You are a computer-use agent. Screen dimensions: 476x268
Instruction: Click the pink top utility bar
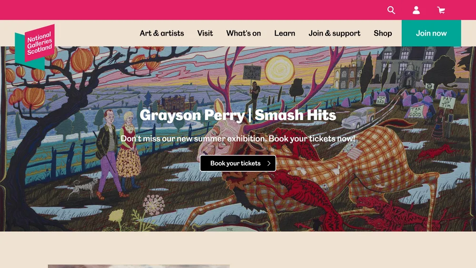[x=194, y=10]
